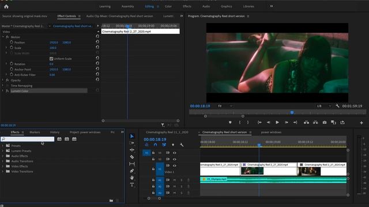Select the Track Select Forward tool
369x207 pixels.
coord(132,143)
